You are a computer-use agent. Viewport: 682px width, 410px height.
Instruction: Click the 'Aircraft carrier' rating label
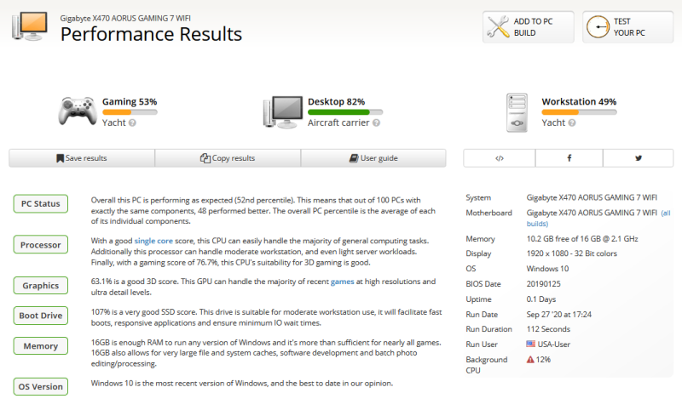[x=338, y=122]
